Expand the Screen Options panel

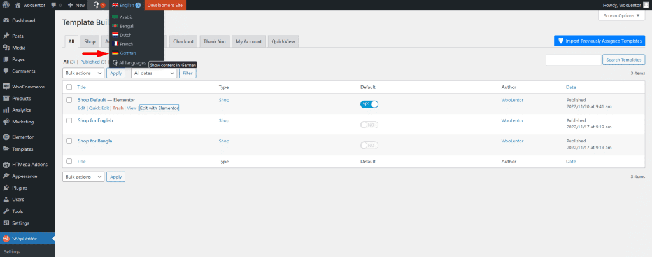621,15
